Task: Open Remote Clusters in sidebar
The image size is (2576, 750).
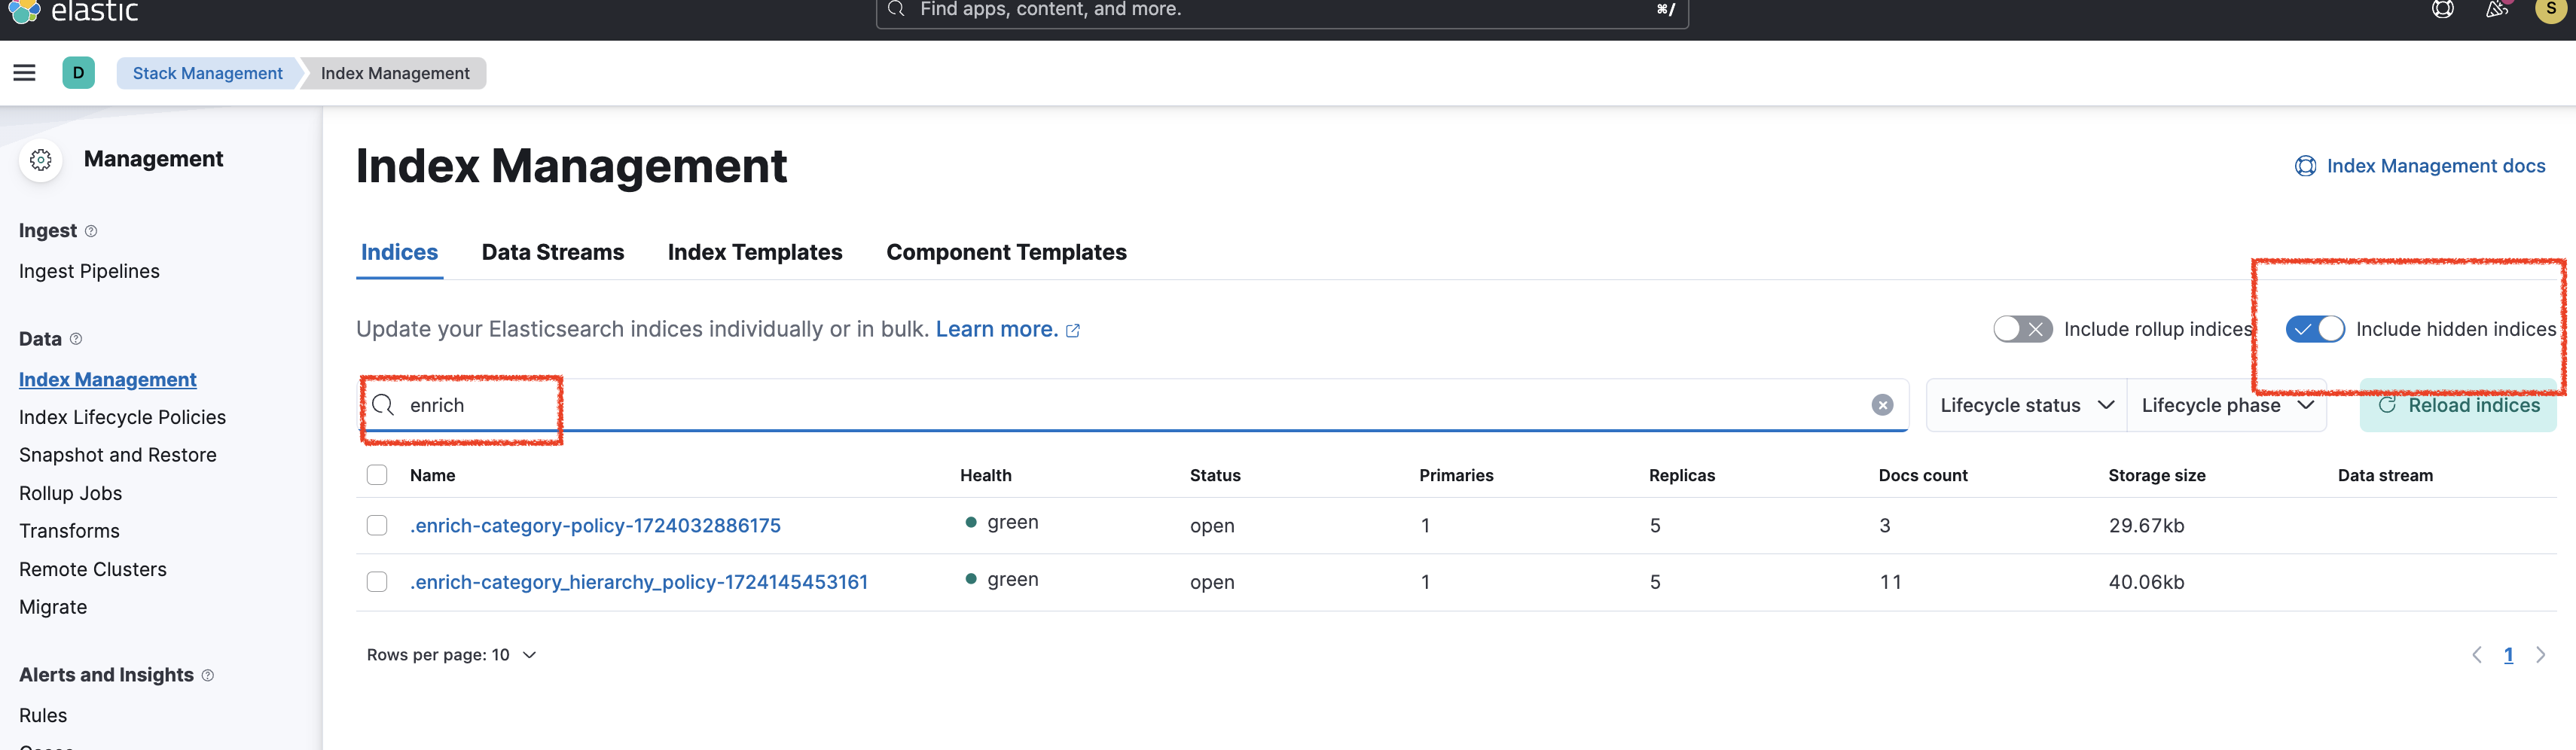Action: point(93,569)
